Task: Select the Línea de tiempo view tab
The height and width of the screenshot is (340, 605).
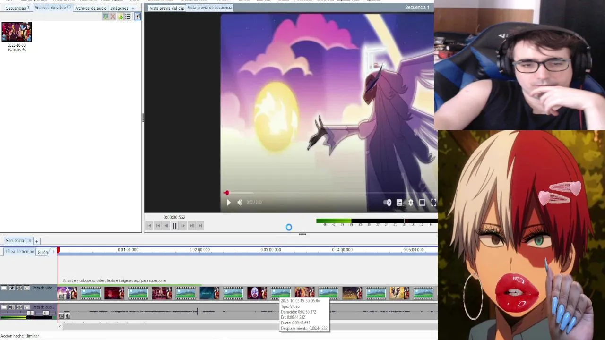Action: pyautogui.click(x=20, y=252)
